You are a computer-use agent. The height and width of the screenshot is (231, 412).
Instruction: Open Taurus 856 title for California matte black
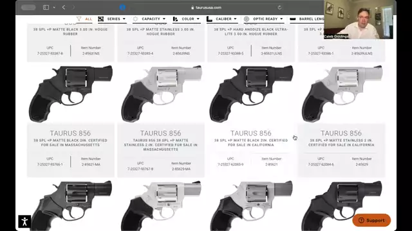(x=251, y=133)
